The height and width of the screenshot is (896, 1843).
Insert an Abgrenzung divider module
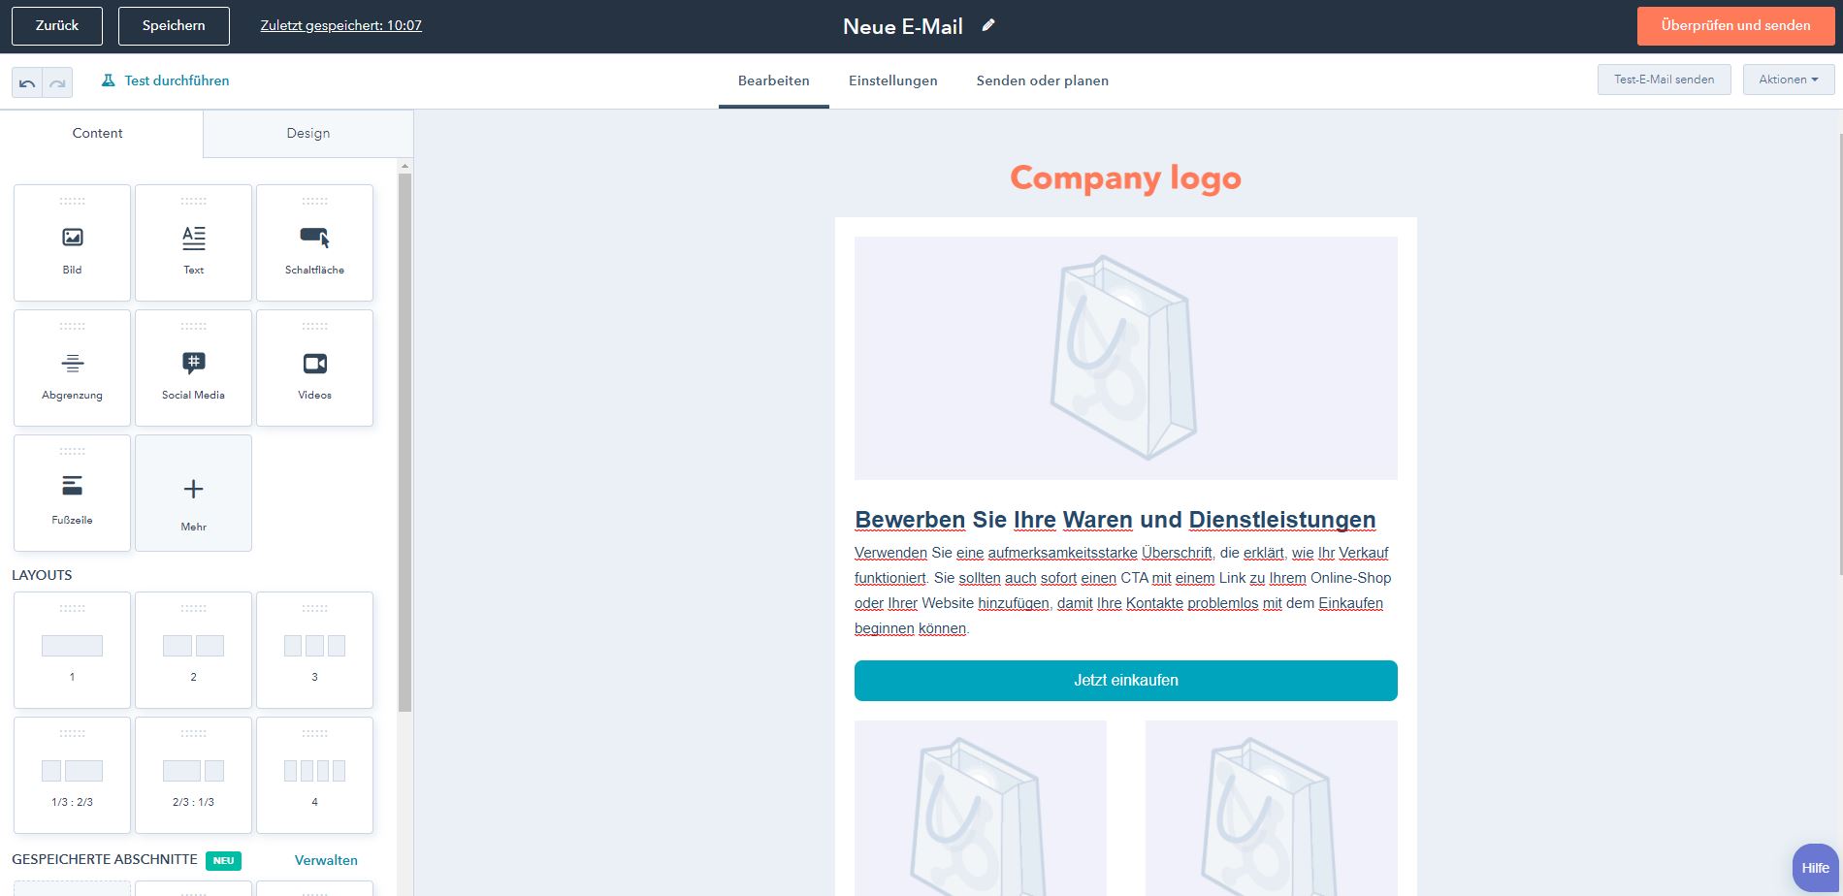point(71,368)
